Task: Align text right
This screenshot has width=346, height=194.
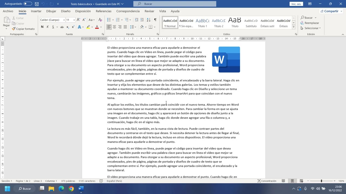Action: [120, 27]
